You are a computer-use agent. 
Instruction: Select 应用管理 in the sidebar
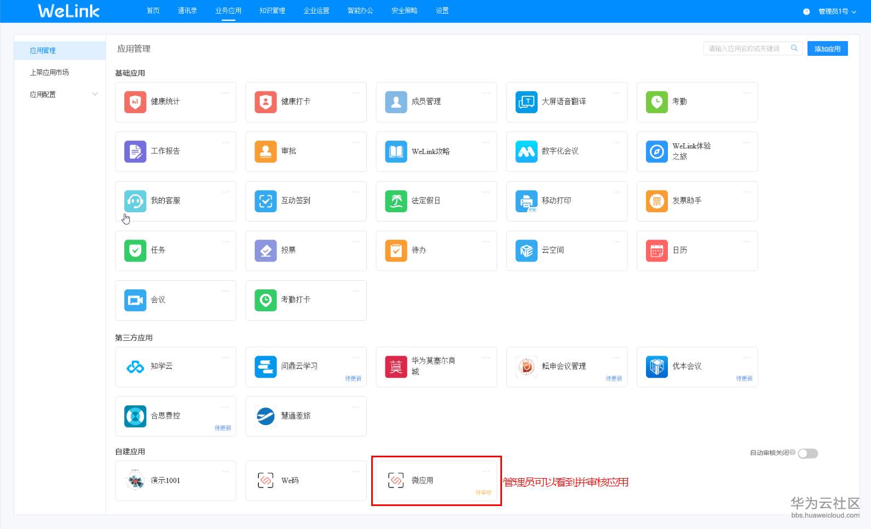pyautogui.click(x=60, y=50)
